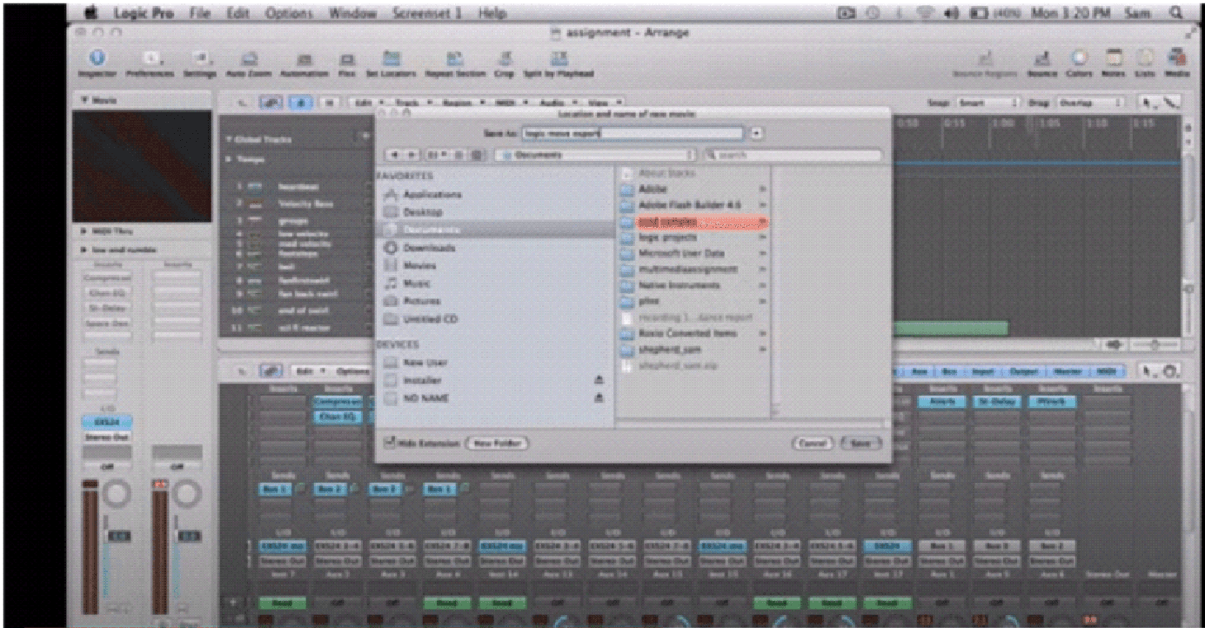Expand Global Tracks disclosure triangle

click(x=229, y=139)
